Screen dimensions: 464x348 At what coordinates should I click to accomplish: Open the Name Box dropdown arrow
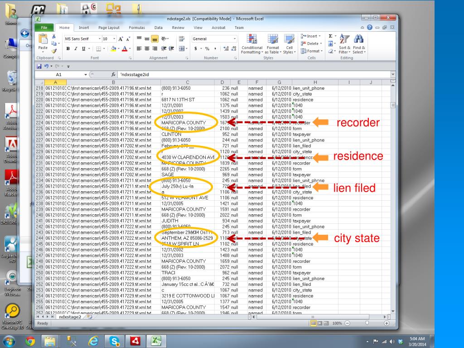coord(86,75)
